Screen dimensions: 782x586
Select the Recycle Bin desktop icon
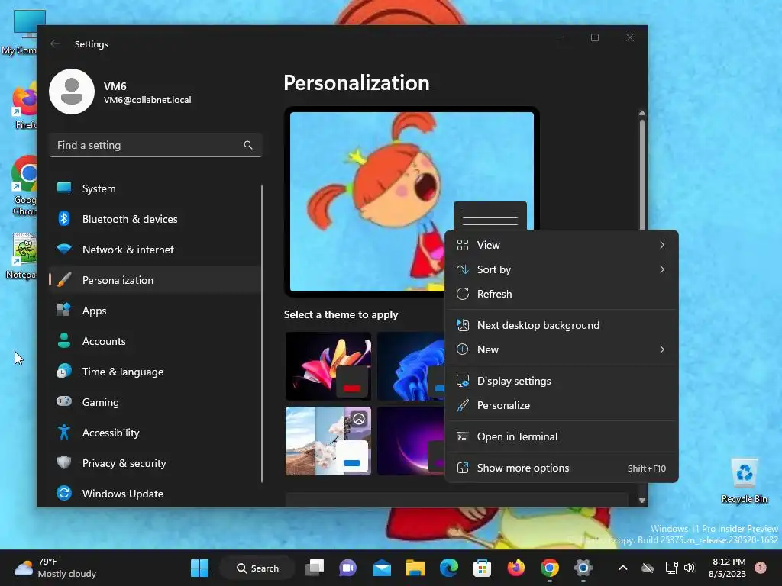pos(744,481)
